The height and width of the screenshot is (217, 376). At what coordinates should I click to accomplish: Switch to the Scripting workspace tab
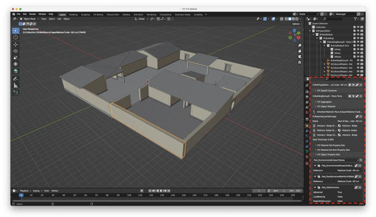(198, 14)
